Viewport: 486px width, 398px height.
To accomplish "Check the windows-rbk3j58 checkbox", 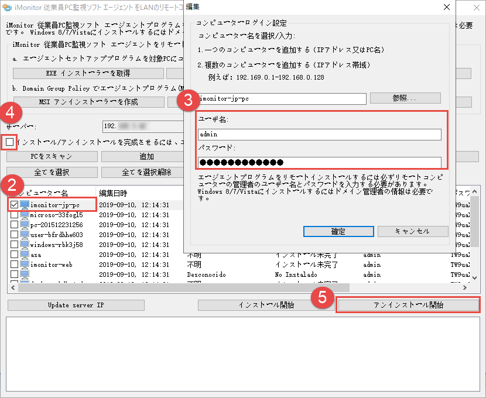I will click(14, 245).
